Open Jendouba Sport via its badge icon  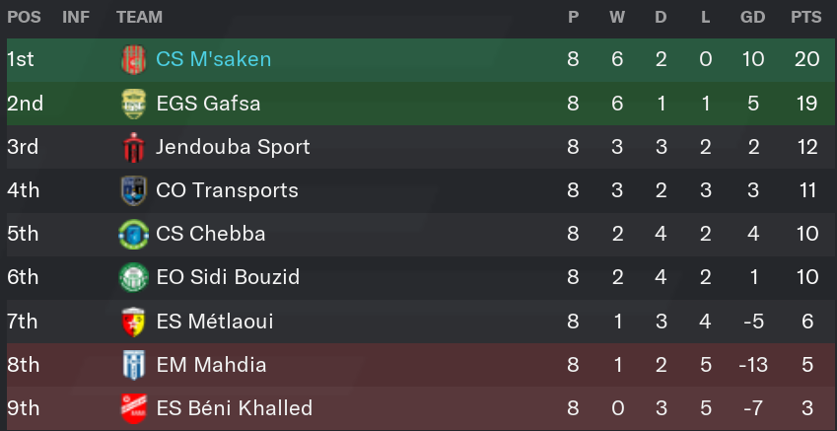(x=133, y=147)
